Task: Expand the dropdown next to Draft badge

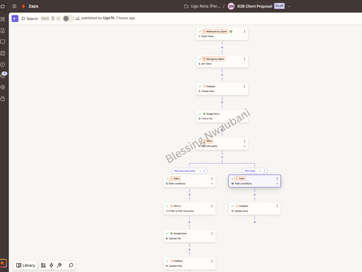Action: tap(289, 6)
